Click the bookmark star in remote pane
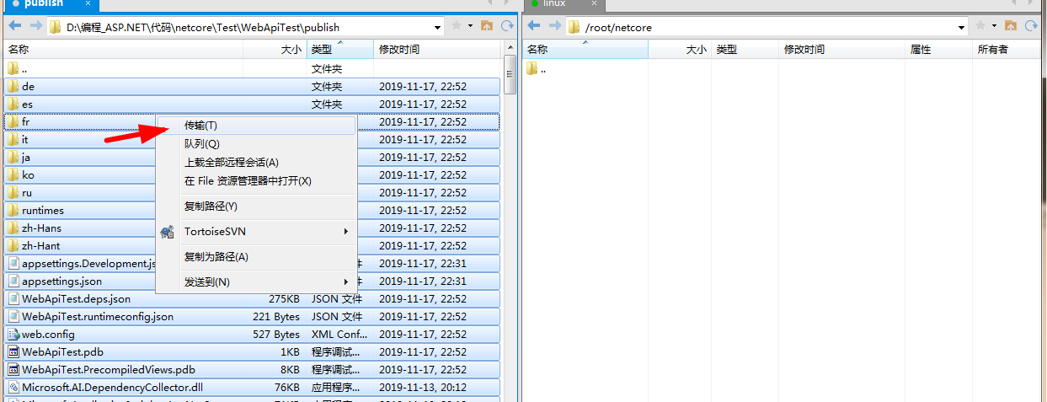Screen dimensions: 1047x402 pyautogui.click(x=980, y=27)
